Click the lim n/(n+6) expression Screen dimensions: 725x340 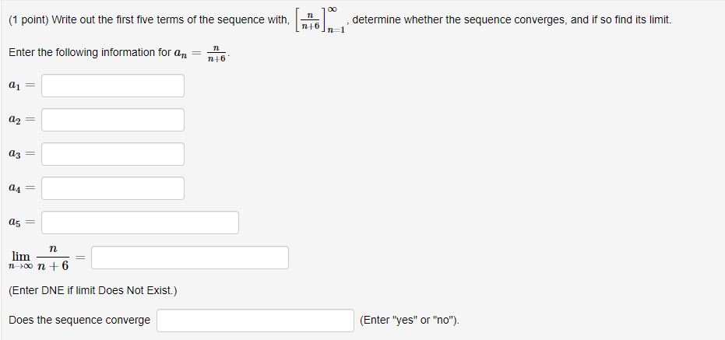[x=40, y=258]
